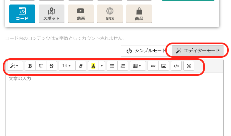Screen dimensions: 231x136
Task: Add a スポット (spot) block
Action: pos(52,14)
